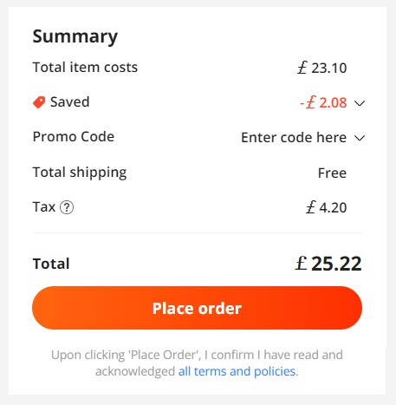Click the bold Total label
This screenshot has height=405, width=396.
click(51, 264)
